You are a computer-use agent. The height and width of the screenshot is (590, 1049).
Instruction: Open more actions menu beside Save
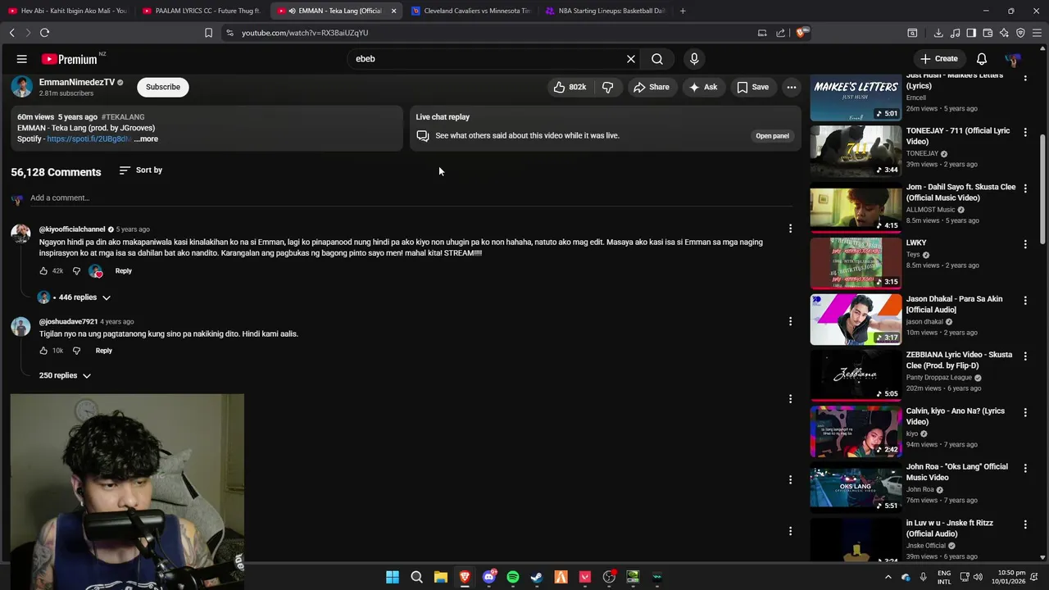792,87
